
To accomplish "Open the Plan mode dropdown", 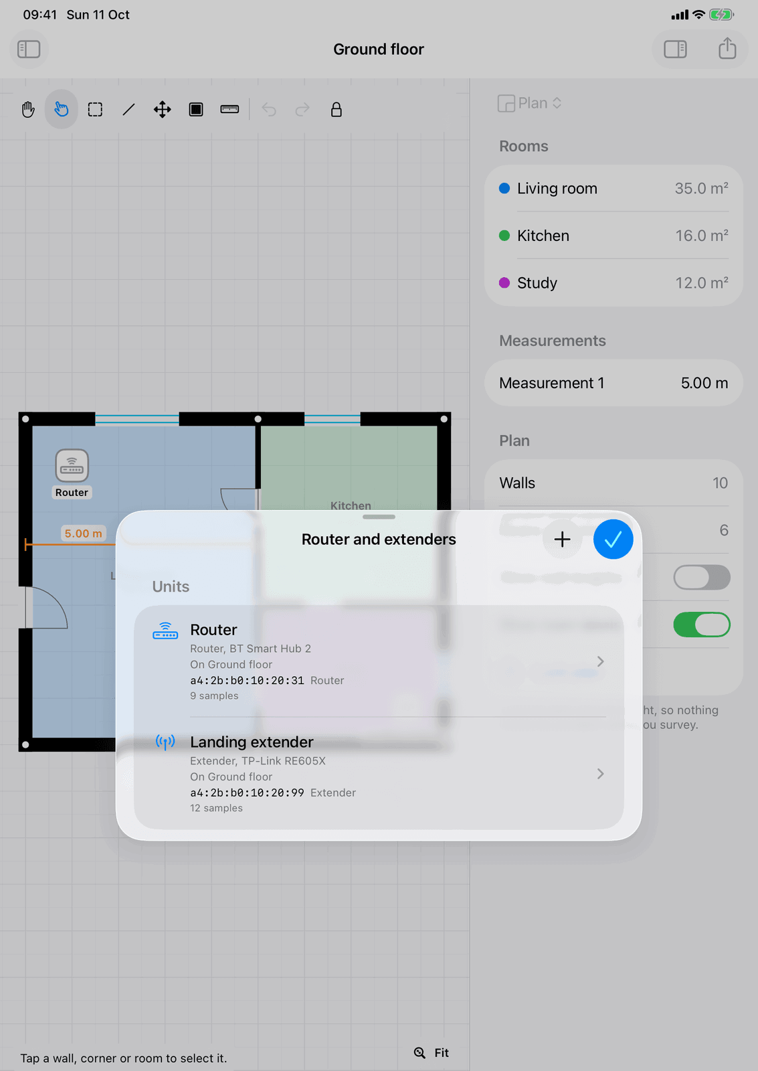I will 530,103.
